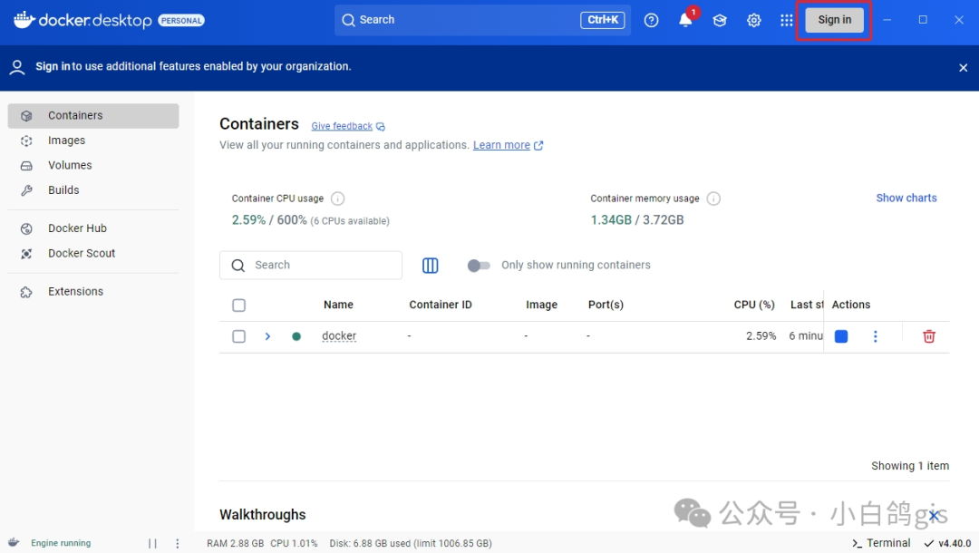Click the 2.59% CPU cell in docker row
The height and width of the screenshot is (553, 979).
tap(761, 335)
